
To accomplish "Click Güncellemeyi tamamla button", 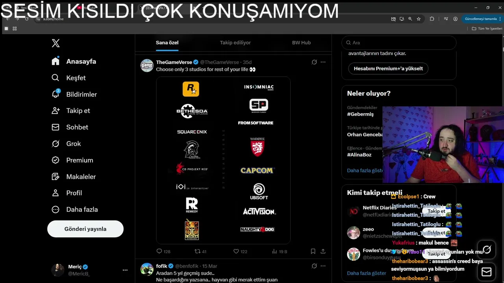I will 481,19.
